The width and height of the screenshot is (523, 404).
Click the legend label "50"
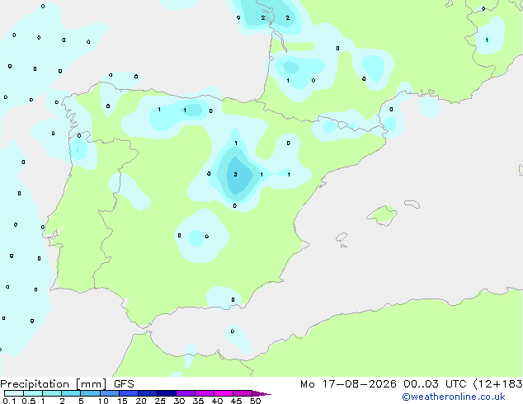(255, 401)
